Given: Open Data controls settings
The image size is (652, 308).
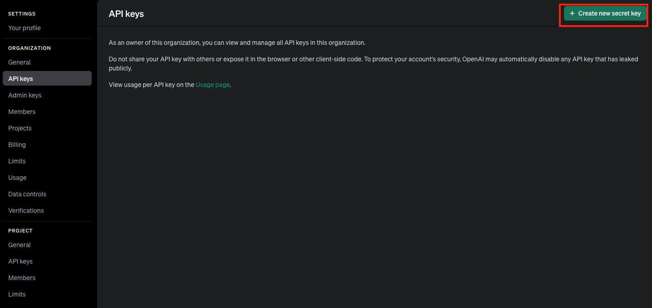Looking at the screenshot, I should coord(27,194).
